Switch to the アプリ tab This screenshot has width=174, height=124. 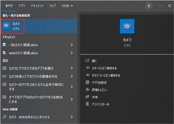click(22, 6)
